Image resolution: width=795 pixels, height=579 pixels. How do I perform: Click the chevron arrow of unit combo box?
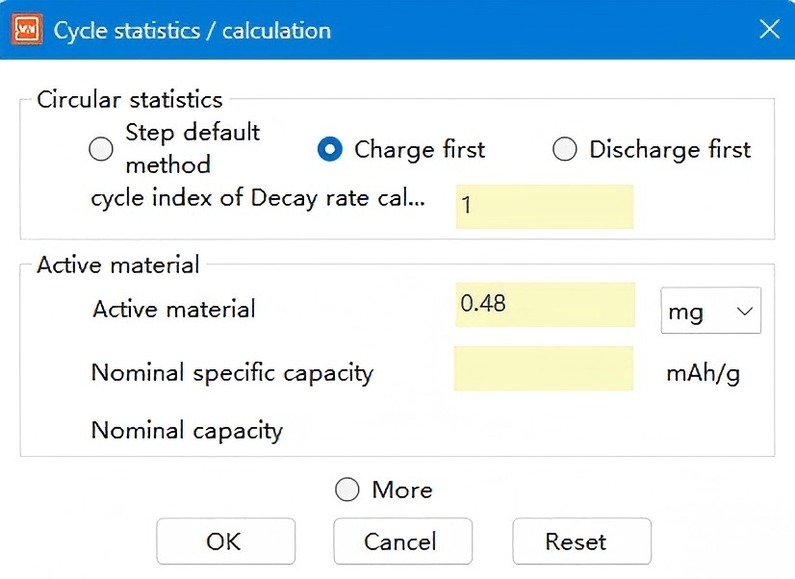tap(744, 311)
